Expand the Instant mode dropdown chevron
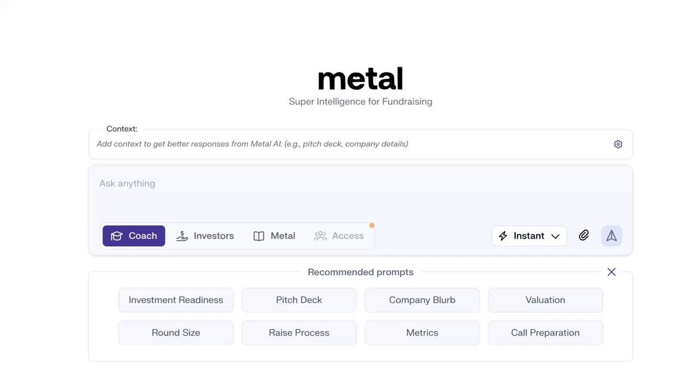The height and width of the screenshot is (388, 690). point(555,236)
